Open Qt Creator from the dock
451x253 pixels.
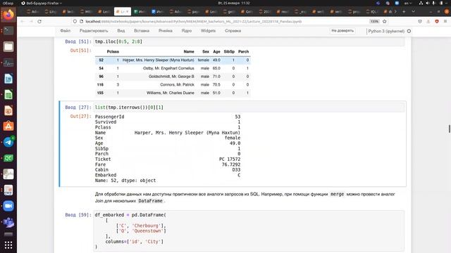coord(8,158)
